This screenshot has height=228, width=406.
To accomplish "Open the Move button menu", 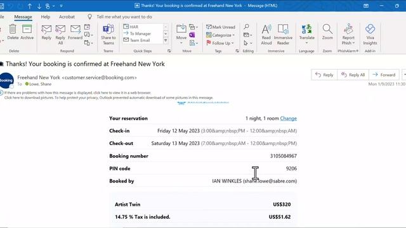I will tap(181, 34).
